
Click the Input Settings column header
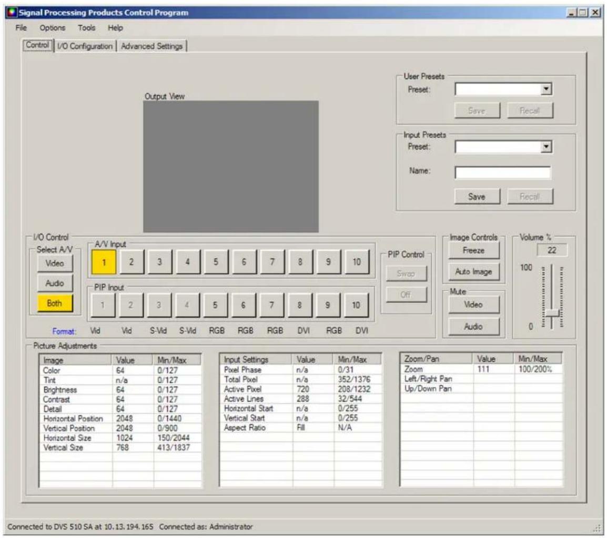pyautogui.click(x=256, y=360)
